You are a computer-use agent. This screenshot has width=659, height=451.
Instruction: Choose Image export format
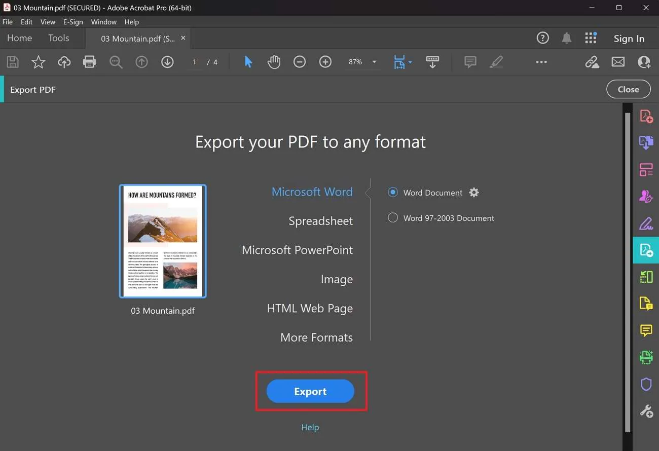[x=337, y=279]
